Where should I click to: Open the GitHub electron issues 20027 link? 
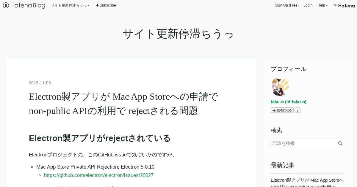[x=99, y=175]
